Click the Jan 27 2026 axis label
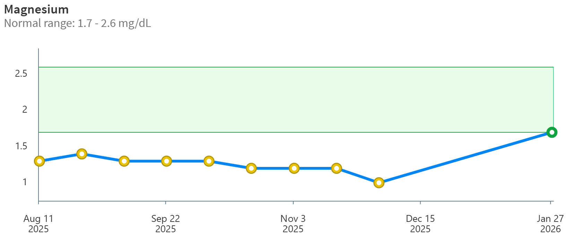The height and width of the screenshot is (244, 572). coord(550,224)
